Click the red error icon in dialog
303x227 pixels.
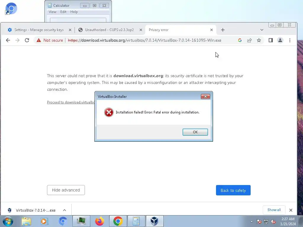point(109,112)
